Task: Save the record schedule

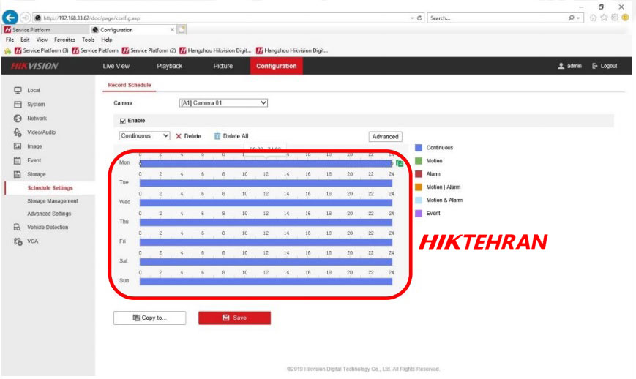Action: click(x=234, y=318)
